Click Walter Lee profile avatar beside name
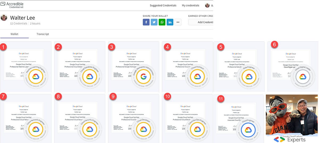This screenshot has height=143, width=319. click(x=4, y=18)
